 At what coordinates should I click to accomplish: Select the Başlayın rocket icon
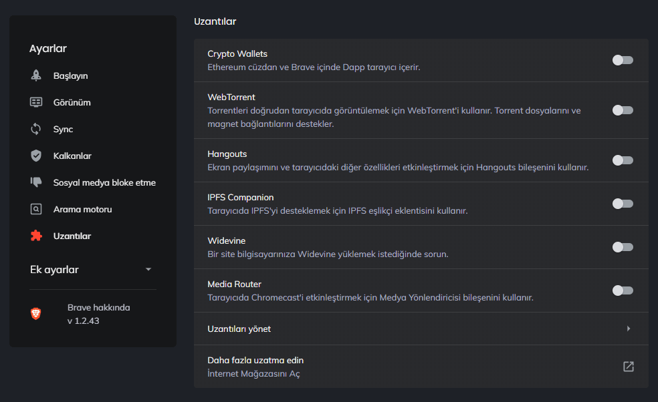pyautogui.click(x=37, y=75)
